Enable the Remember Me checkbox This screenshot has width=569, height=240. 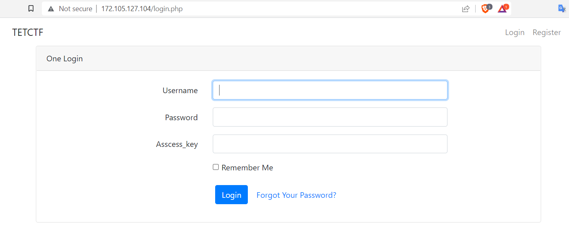pyautogui.click(x=216, y=167)
